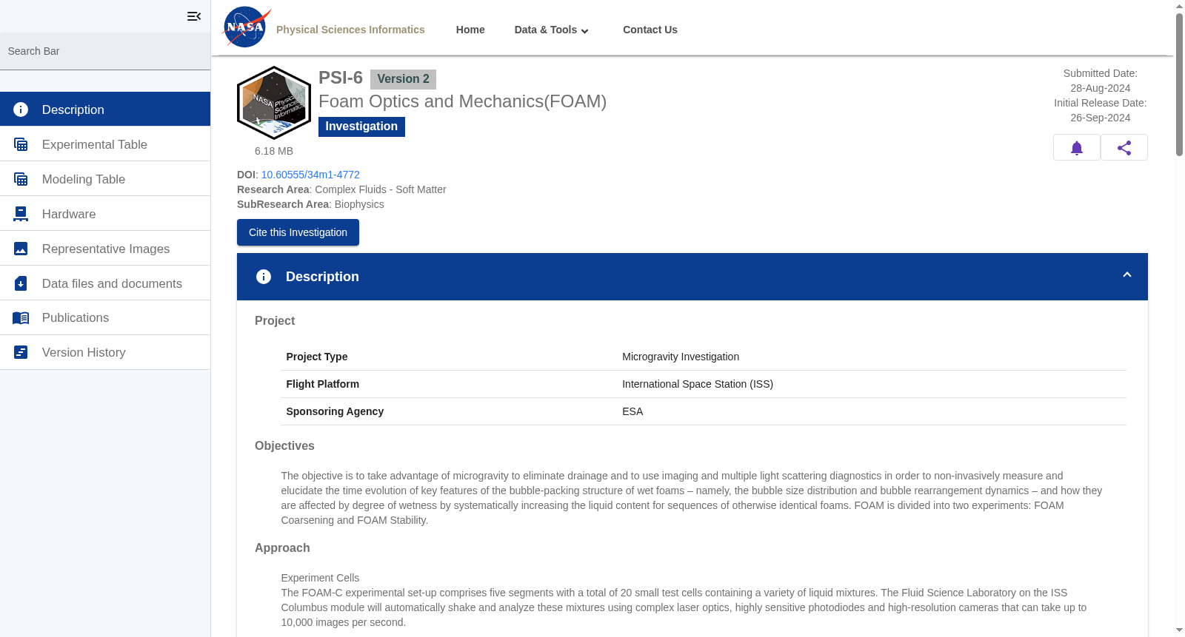Click the Investigation label badge
Viewport: 1185px width, 637px height.
[x=361, y=127]
